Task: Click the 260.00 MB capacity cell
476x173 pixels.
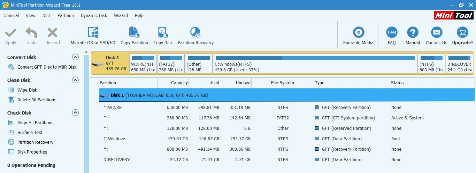Action: tap(177, 118)
